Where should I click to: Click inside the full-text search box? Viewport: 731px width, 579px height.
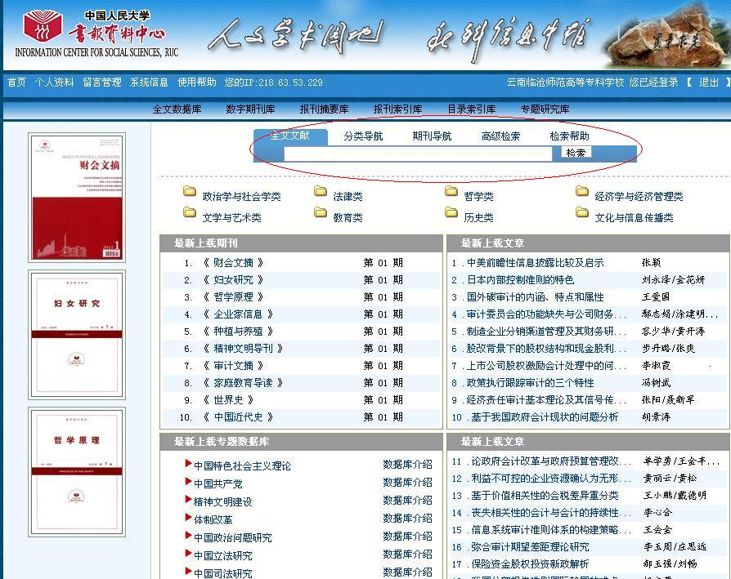(418, 154)
